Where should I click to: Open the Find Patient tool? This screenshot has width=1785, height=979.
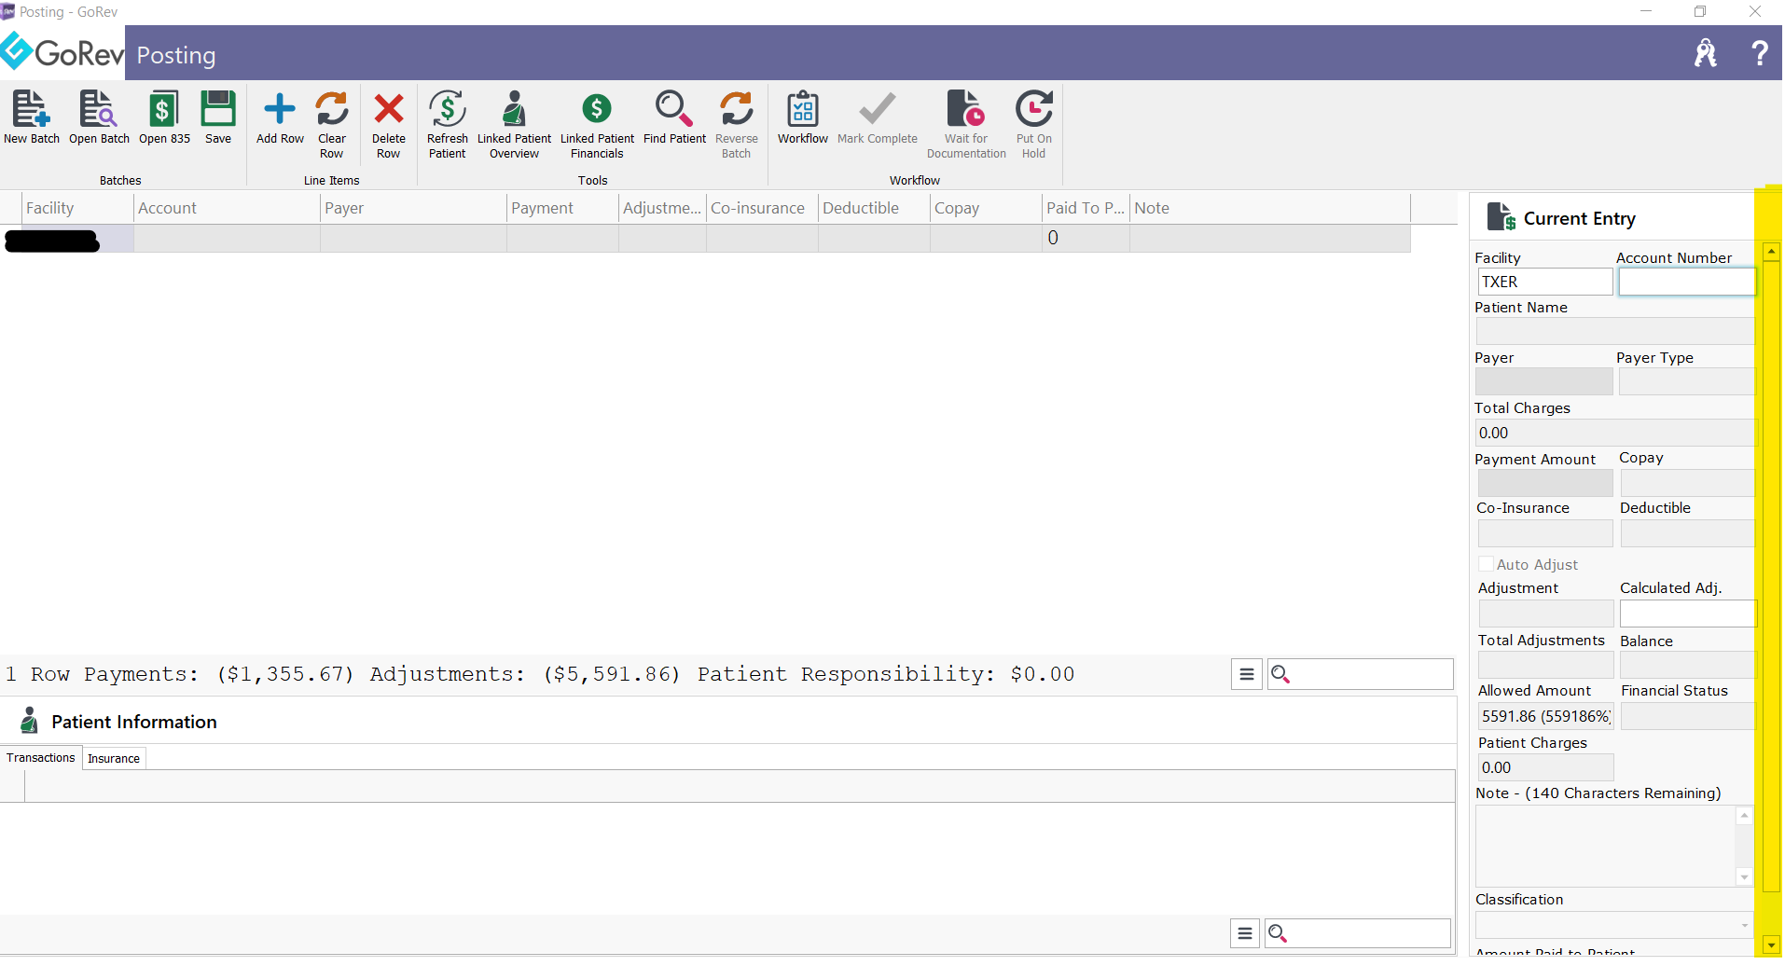[x=674, y=117]
